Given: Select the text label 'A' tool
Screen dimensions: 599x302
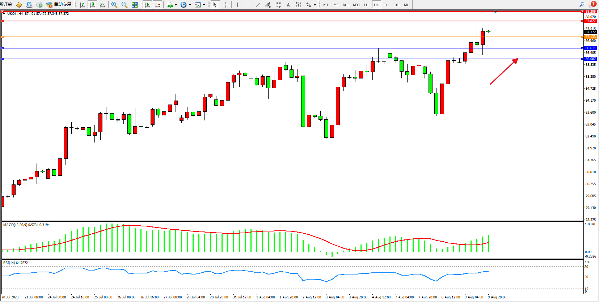Looking at the screenshot, I should [x=288, y=5].
